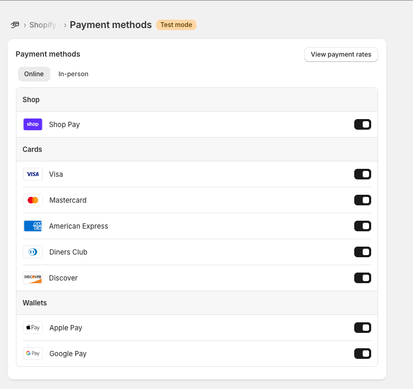This screenshot has height=389, width=413.
Task: Disable the Shop Pay toggle
Action: pos(362,124)
